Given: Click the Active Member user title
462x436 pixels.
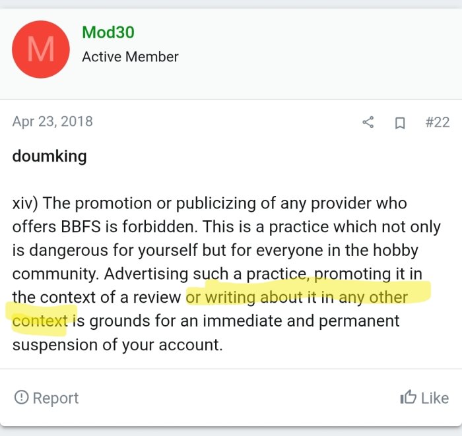Looking at the screenshot, I should pos(130,57).
